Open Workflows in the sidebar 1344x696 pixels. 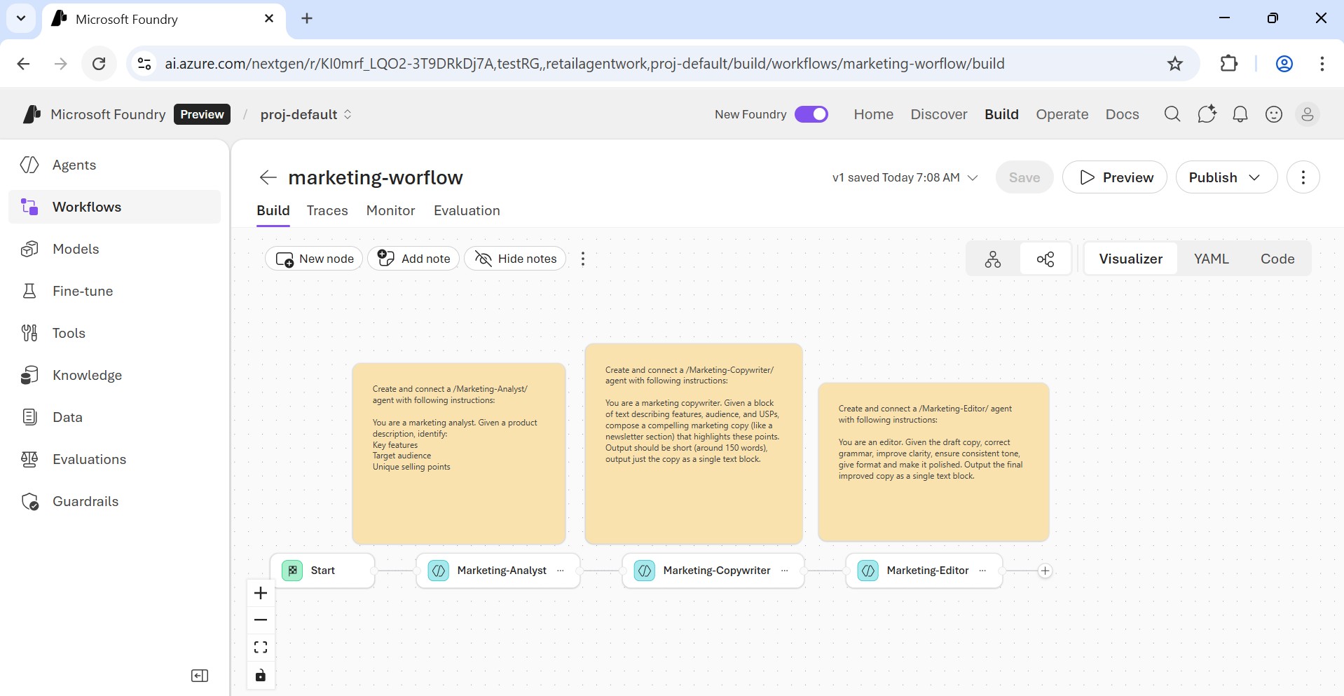click(x=114, y=207)
